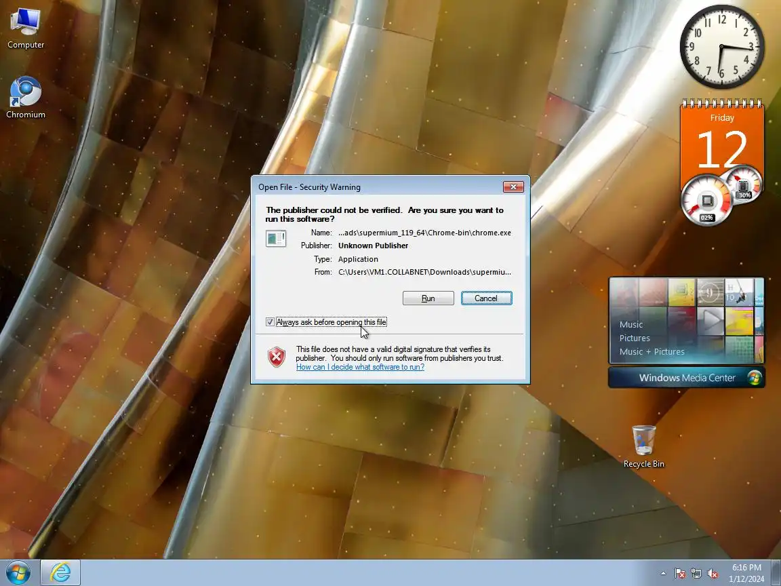Click the application file icon in dialog
781x586 pixels.
276,238
